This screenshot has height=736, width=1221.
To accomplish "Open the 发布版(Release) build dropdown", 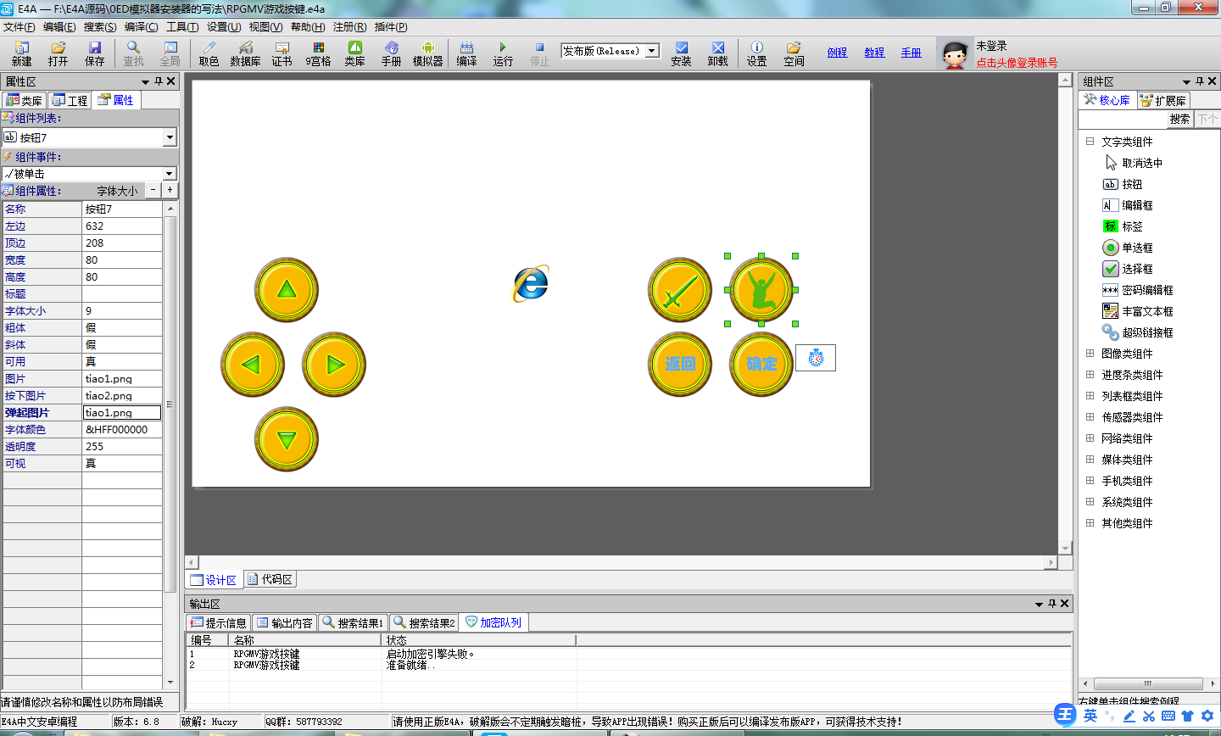I will pos(652,51).
